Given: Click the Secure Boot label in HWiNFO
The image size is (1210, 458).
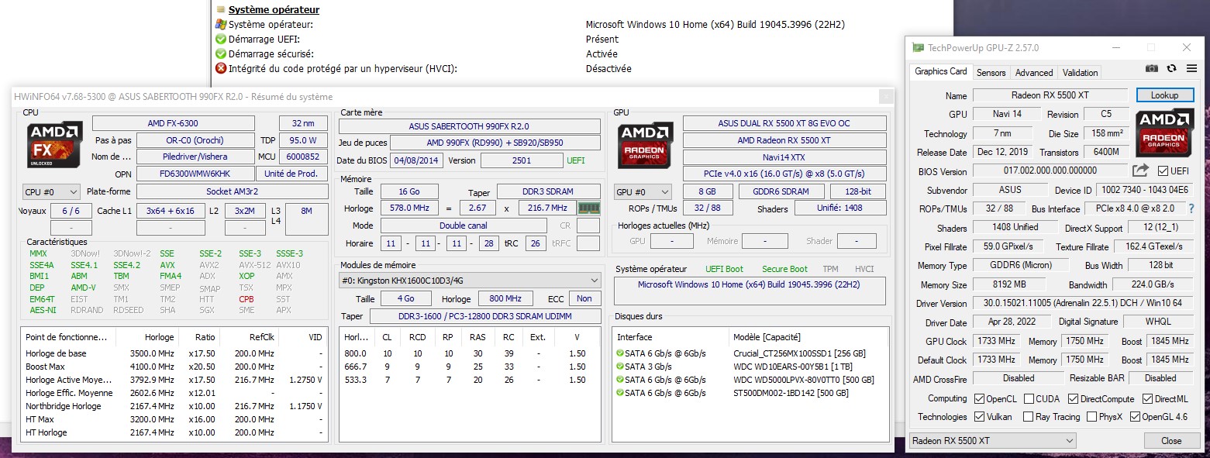Looking at the screenshot, I should pyautogui.click(x=784, y=269).
